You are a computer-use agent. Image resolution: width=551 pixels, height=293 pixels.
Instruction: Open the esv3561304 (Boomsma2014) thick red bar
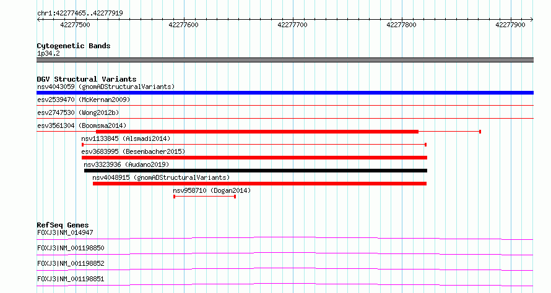coord(257,132)
